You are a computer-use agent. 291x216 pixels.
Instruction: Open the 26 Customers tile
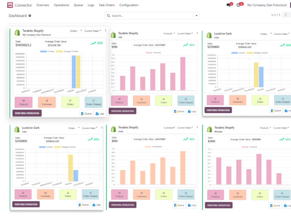pyautogui.click(x=47, y=102)
